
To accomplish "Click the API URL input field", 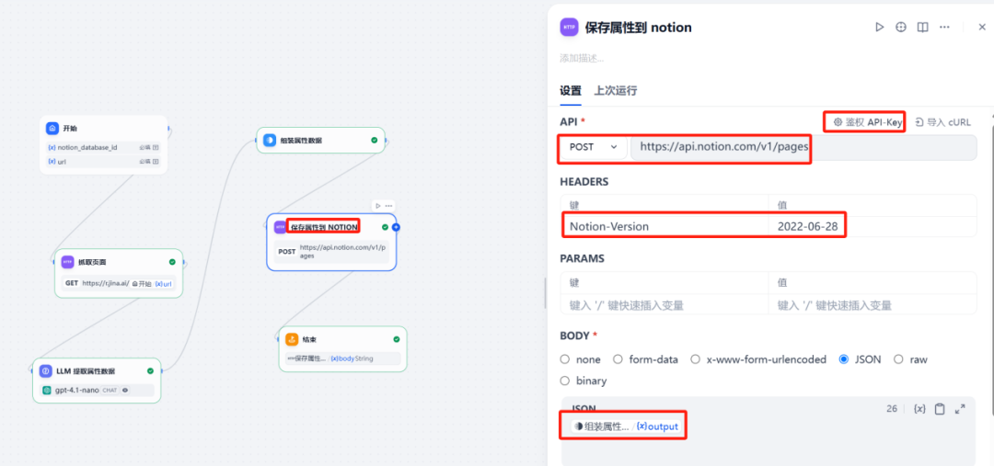I will [803, 147].
